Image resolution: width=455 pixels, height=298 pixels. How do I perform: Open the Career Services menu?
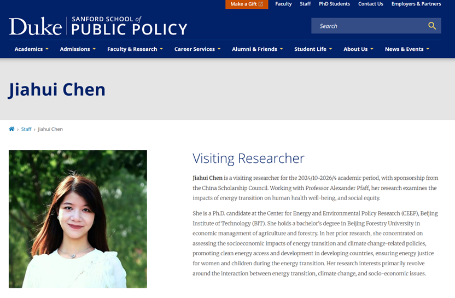click(x=197, y=49)
